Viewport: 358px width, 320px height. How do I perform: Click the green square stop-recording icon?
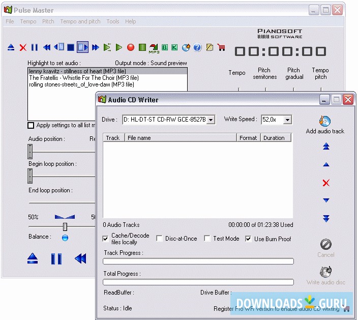coord(142,47)
